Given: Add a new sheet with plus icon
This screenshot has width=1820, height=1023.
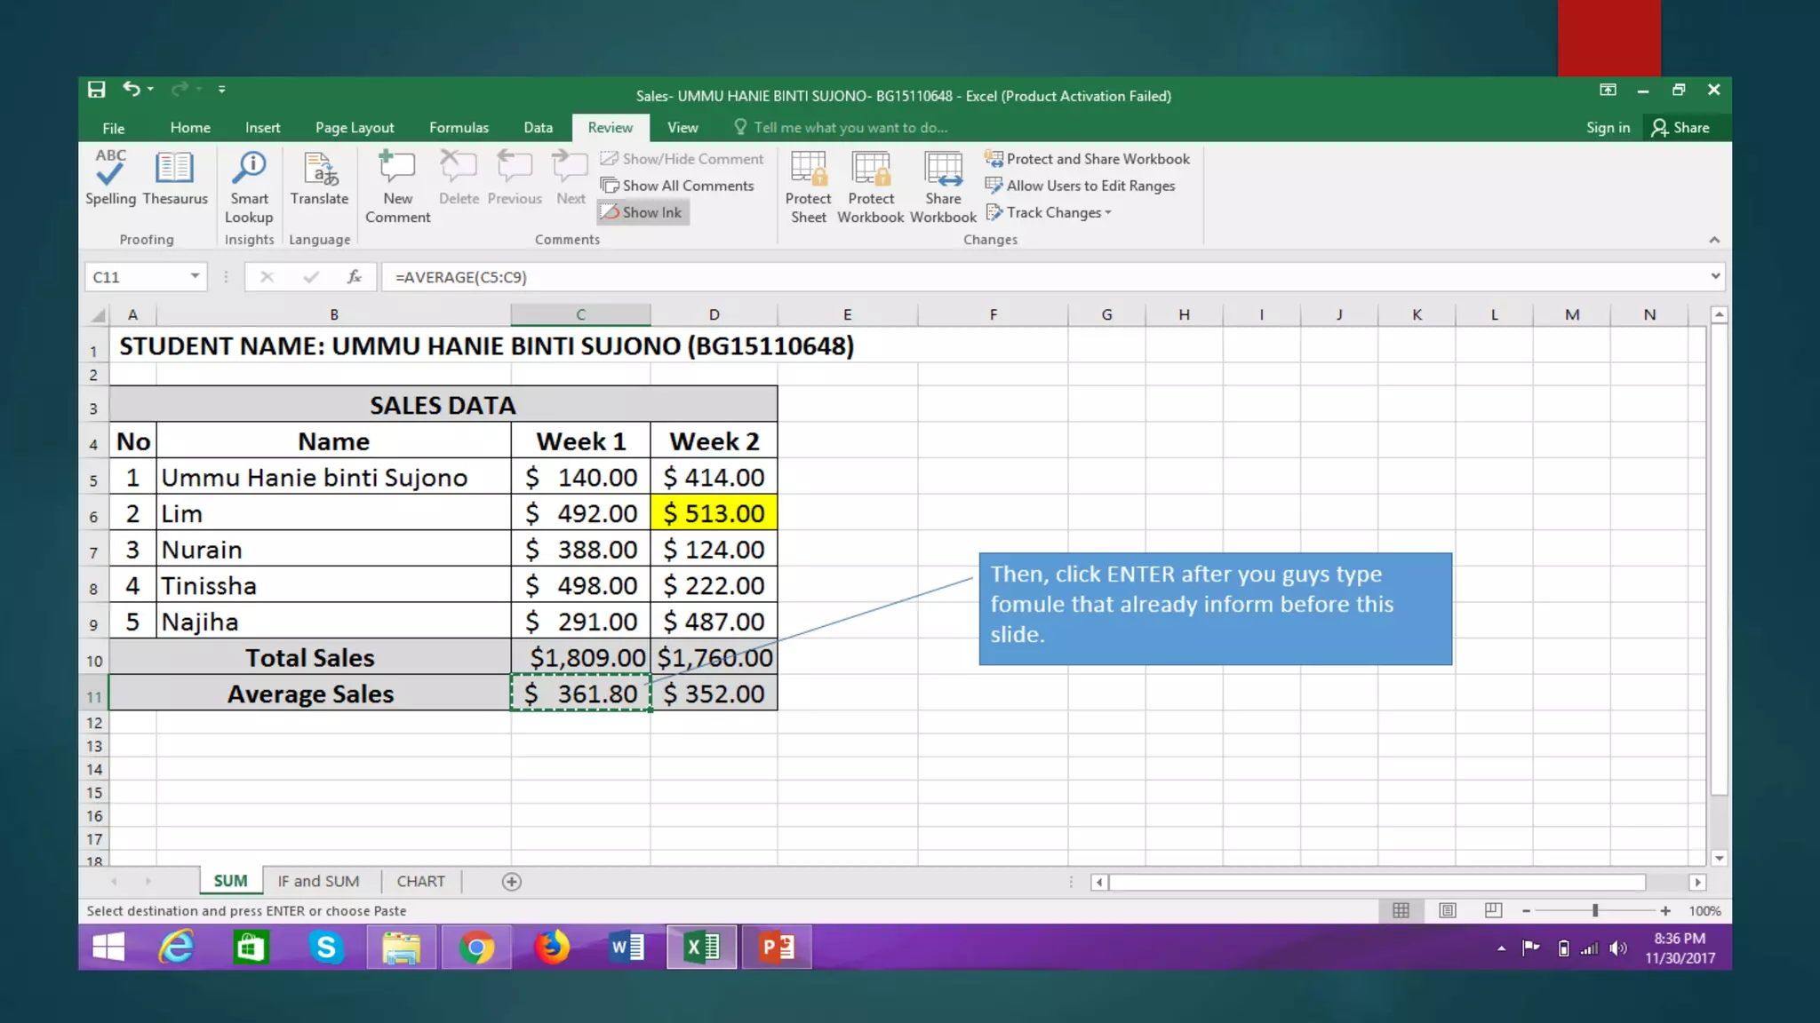Looking at the screenshot, I should pyautogui.click(x=511, y=882).
